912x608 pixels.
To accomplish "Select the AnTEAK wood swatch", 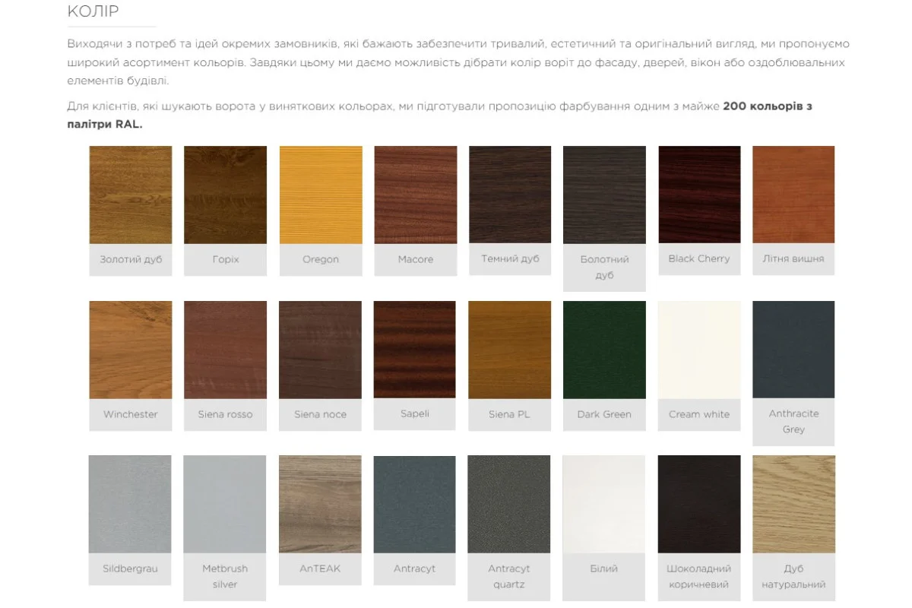I will click(x=320, y=504).
